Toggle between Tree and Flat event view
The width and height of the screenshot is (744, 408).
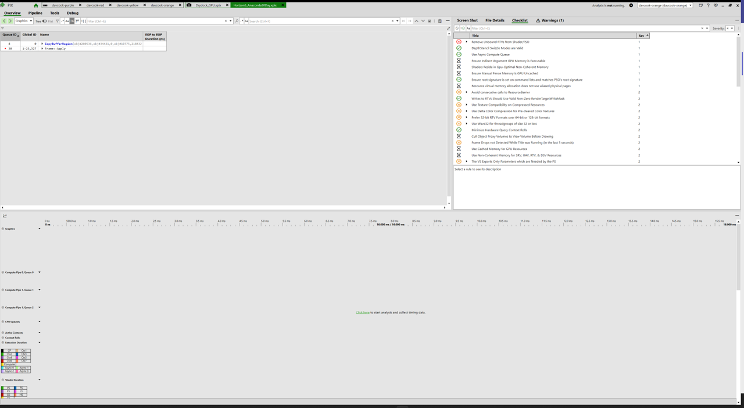tap(45, 21)
